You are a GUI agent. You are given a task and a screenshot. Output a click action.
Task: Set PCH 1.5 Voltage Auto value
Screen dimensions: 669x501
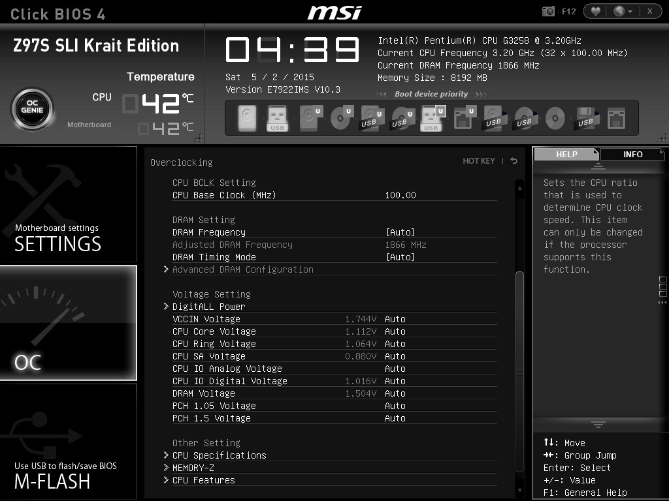coord(395,418)
